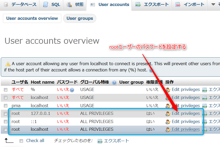Click Edit privileges for pma user
Image resolution: width=220 pixels, height=147 pixels.
(186, 106)
